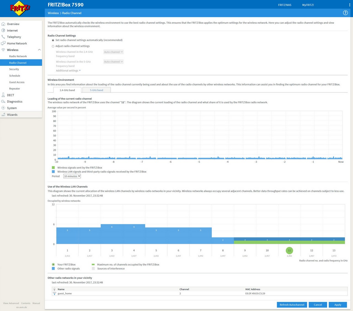Expand Additional settings
The image size is (353, 311).
click(x=68, y=70)
